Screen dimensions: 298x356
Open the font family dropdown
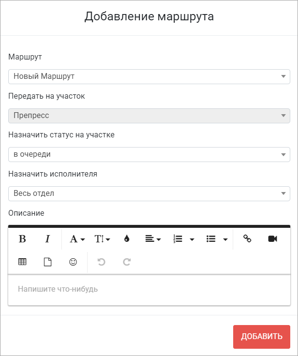pos(77,239)
